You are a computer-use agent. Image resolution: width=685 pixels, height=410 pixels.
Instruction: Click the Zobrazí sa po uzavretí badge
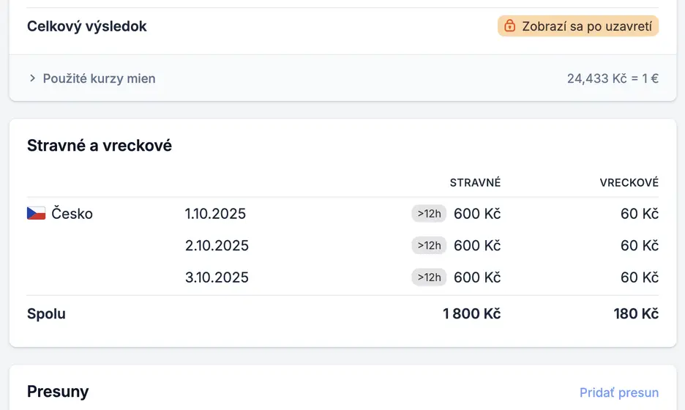coord(578,26)
